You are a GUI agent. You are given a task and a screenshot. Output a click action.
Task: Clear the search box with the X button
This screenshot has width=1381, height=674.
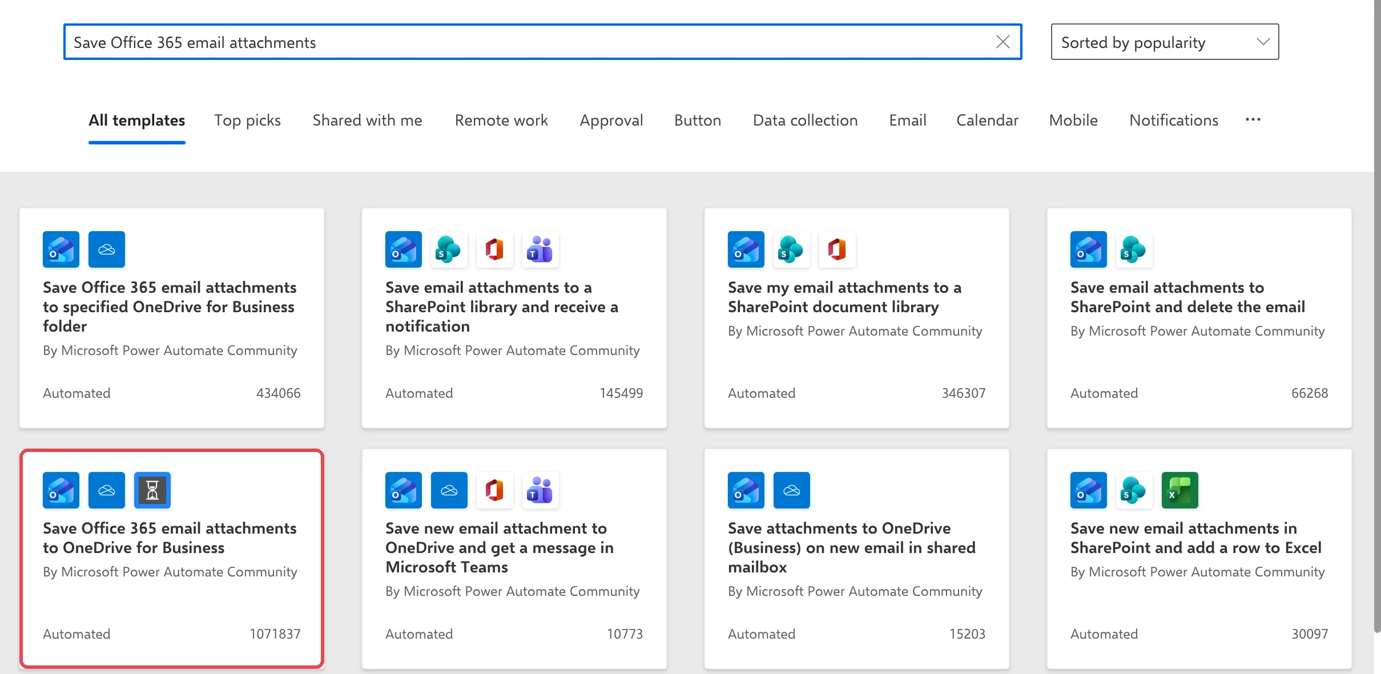pyautogui.click(x=1003, y=42)
